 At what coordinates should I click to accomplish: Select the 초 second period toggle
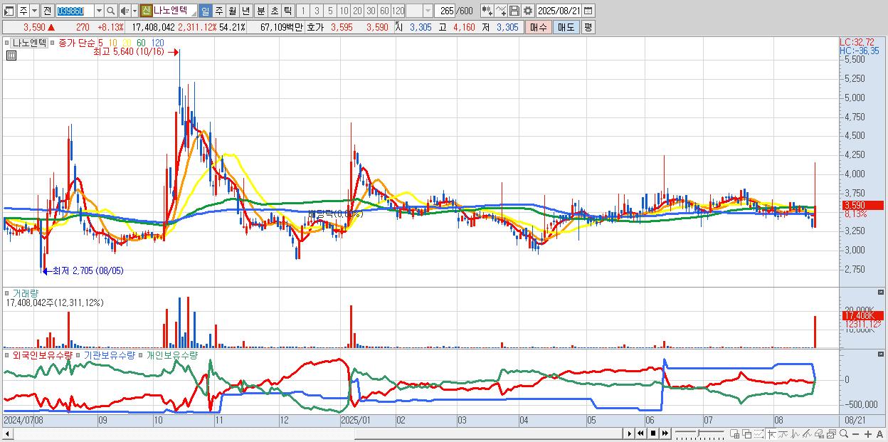point(274,11)
